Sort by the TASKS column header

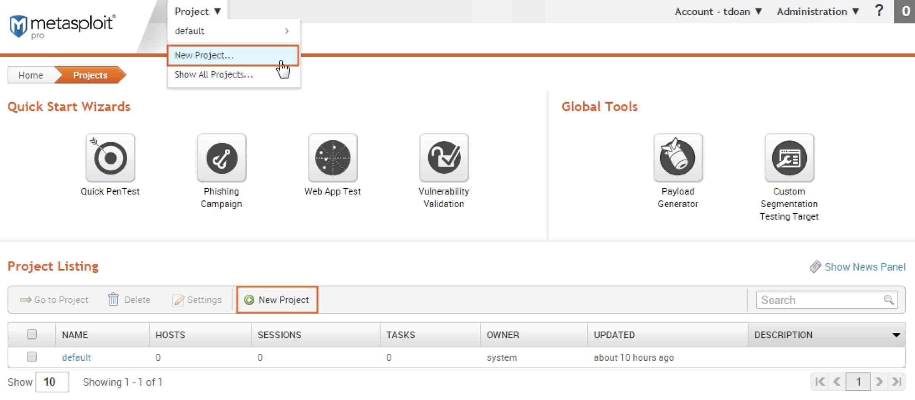(430, 335)
